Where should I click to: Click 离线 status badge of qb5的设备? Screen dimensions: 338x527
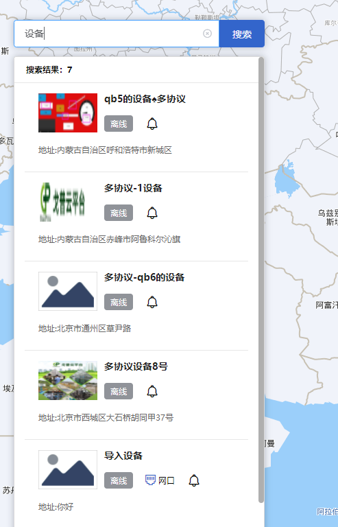tap(119, 124)
